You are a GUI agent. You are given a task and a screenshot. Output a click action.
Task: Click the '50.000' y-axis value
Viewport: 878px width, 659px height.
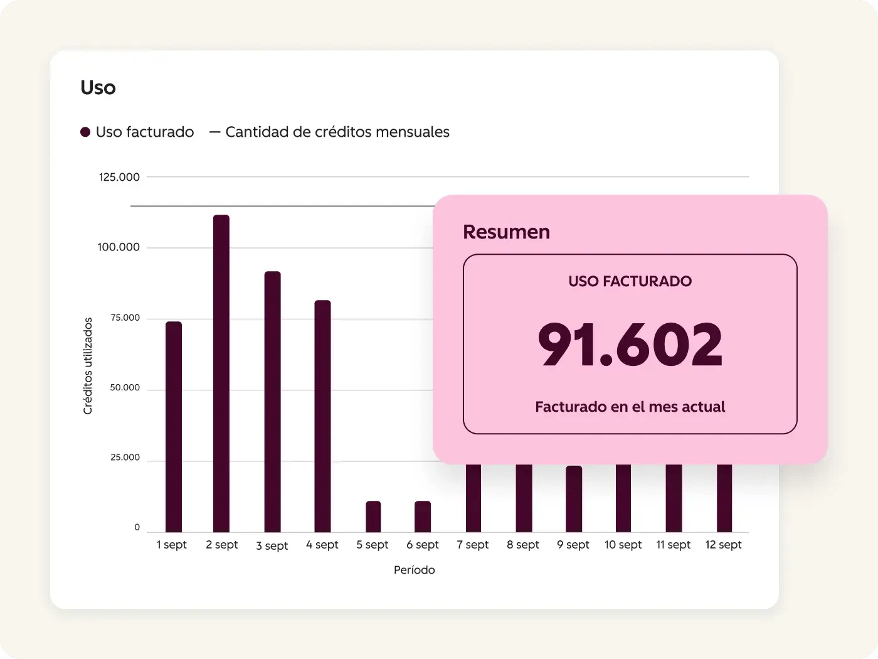coord(125,388)
